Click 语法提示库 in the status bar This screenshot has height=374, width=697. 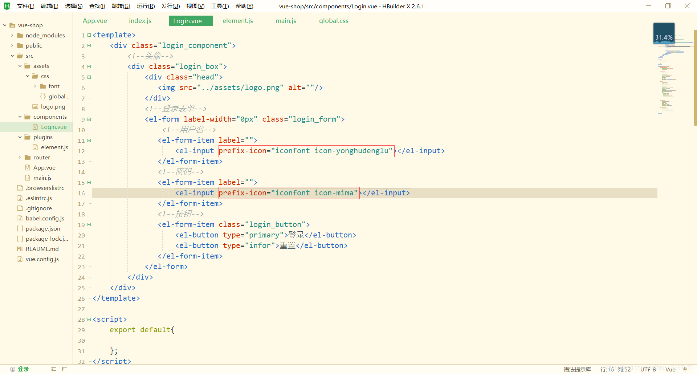(x=577, y=369)
